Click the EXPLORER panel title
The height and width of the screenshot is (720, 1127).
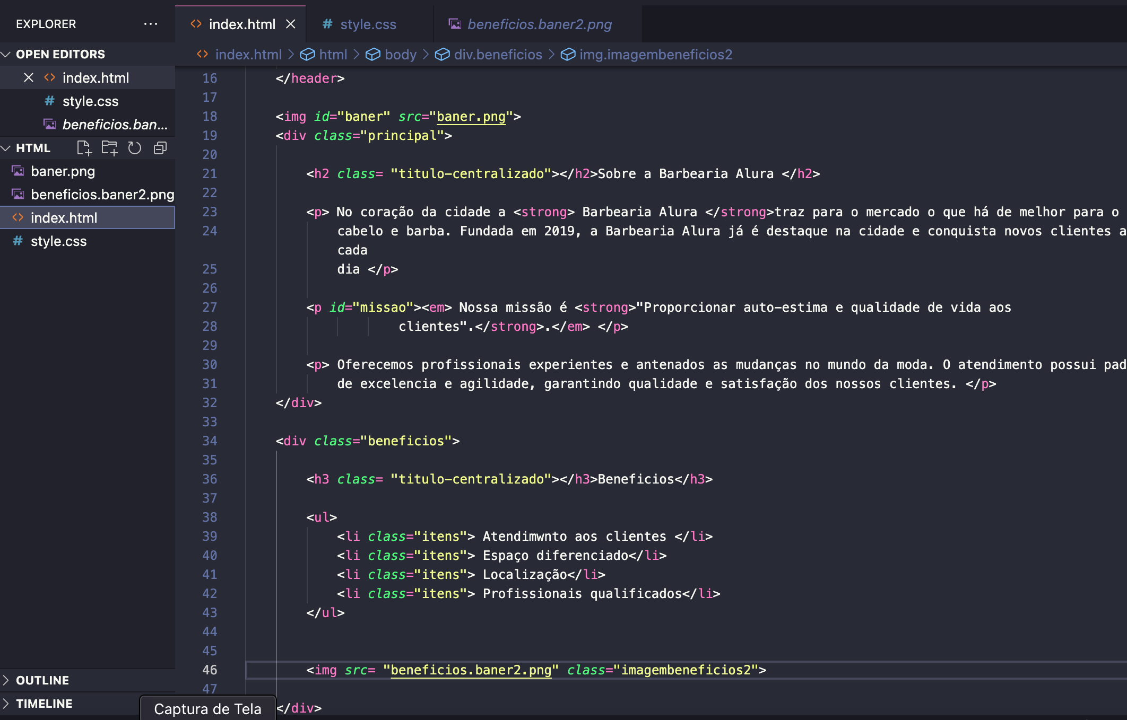tap(46, 24)
